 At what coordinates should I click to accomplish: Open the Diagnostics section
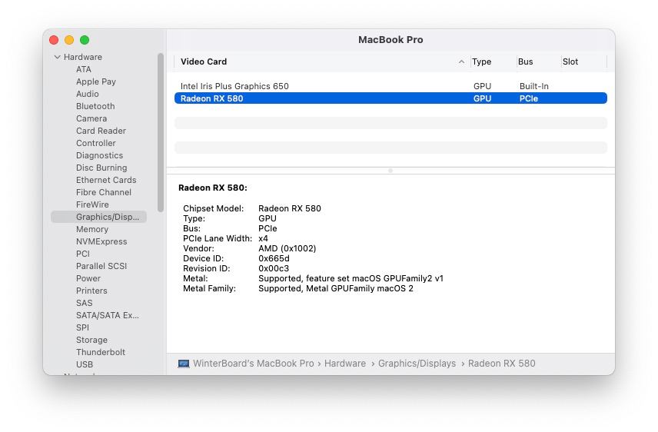point(99,155)
